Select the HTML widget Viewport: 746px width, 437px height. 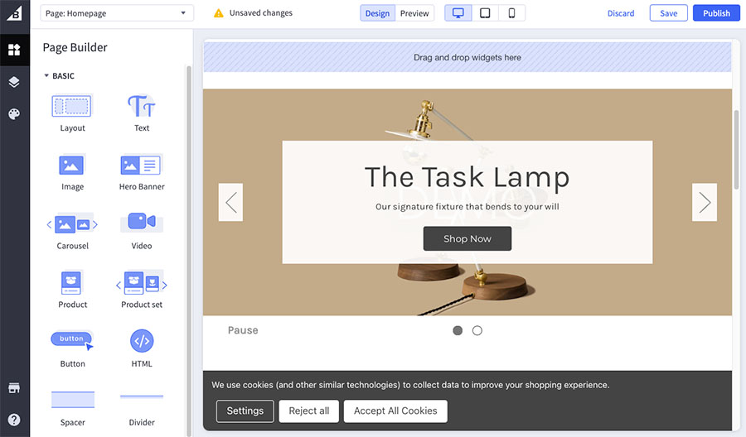[x=142, y=349]
